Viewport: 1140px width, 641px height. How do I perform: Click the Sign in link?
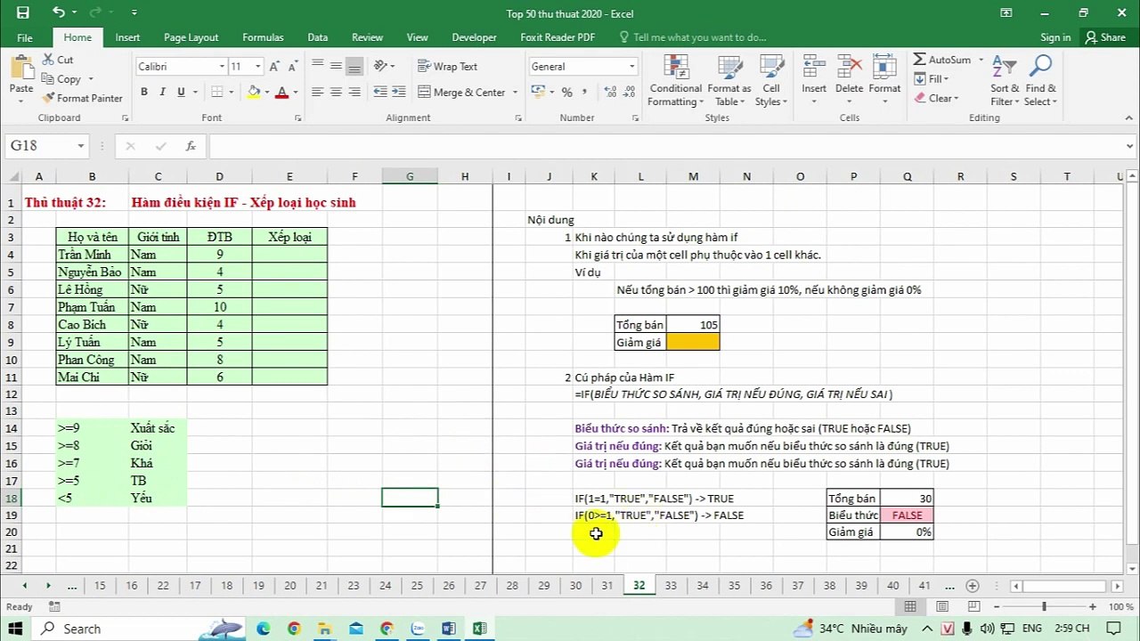(1055, 37)
